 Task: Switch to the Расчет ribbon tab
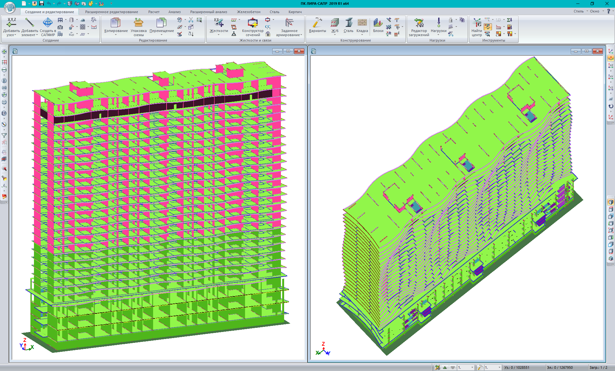coord(154,12)
